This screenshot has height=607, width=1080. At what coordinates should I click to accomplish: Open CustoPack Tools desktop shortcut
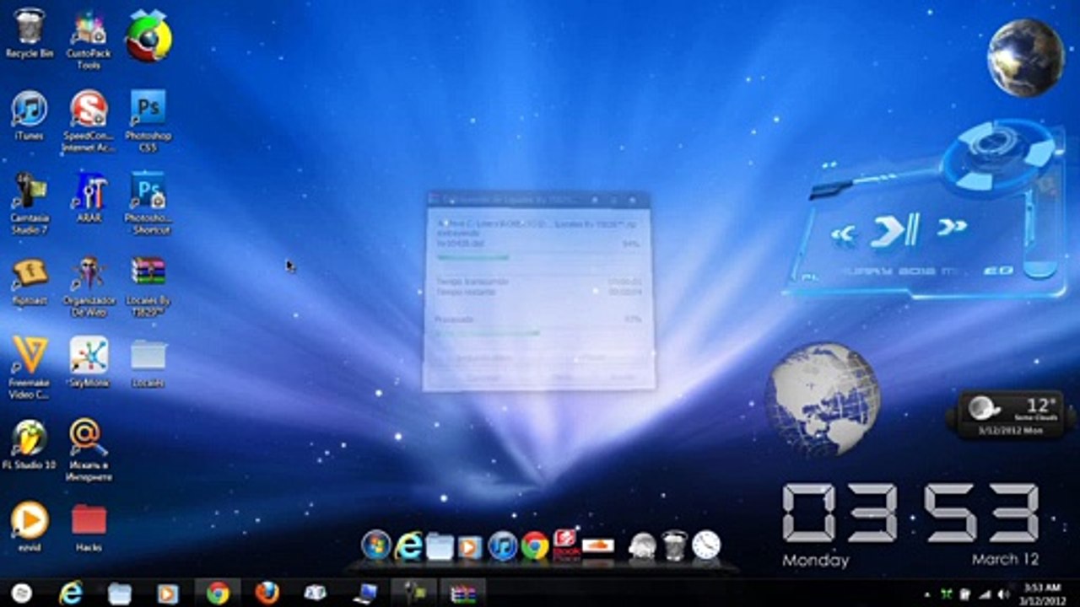click(89, 39)
